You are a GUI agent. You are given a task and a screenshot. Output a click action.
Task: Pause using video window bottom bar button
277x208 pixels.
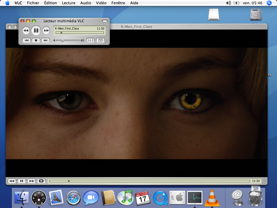pos(22,181)
